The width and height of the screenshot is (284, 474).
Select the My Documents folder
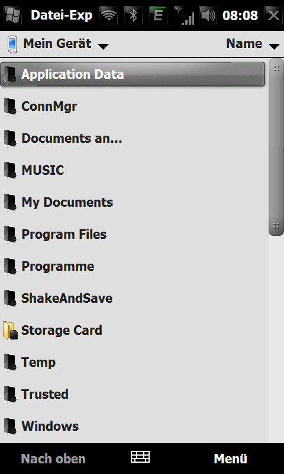tap(134, 202)
